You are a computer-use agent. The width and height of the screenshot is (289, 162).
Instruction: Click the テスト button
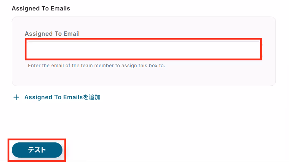point(37,150)
